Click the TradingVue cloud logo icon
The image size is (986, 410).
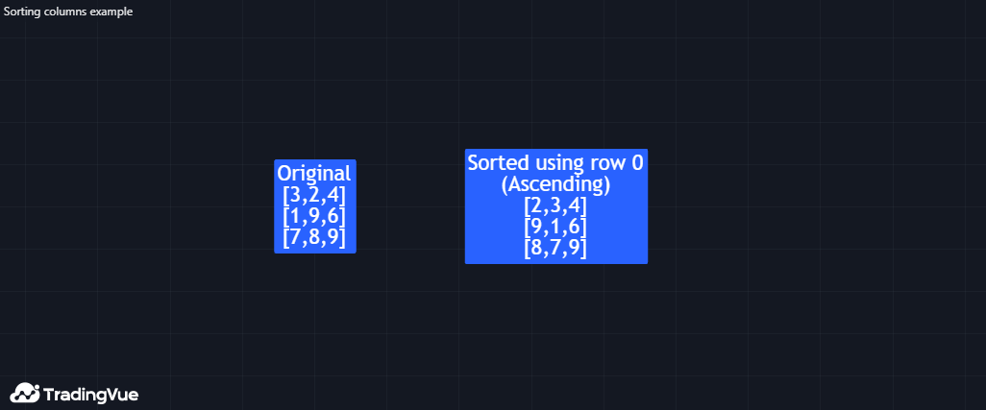(24, 393)
